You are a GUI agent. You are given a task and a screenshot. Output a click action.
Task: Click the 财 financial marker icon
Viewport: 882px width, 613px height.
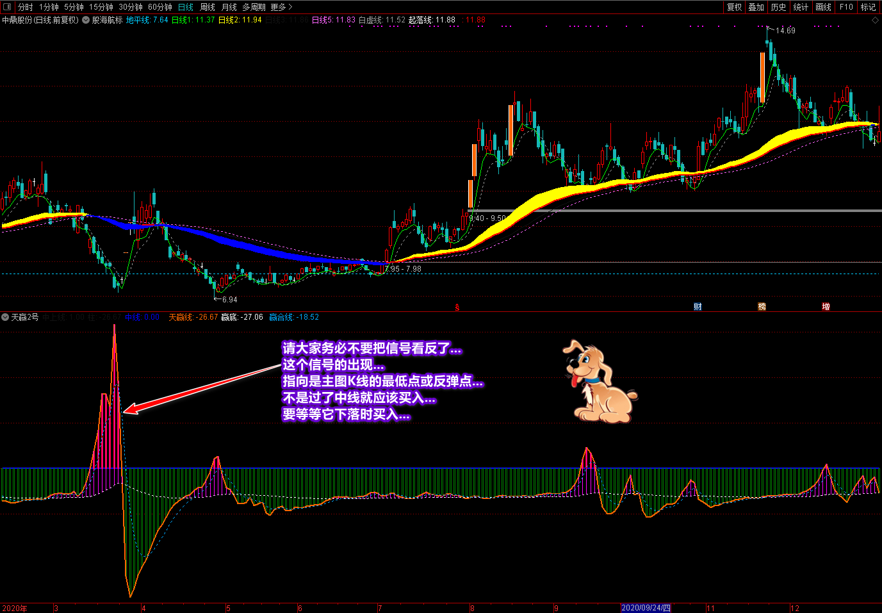coord(698,307)
